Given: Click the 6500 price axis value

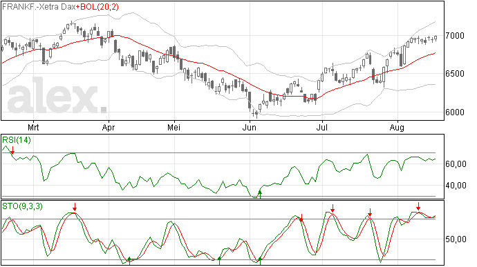Looking at the screenshot, I should click(x=455, y=74).
